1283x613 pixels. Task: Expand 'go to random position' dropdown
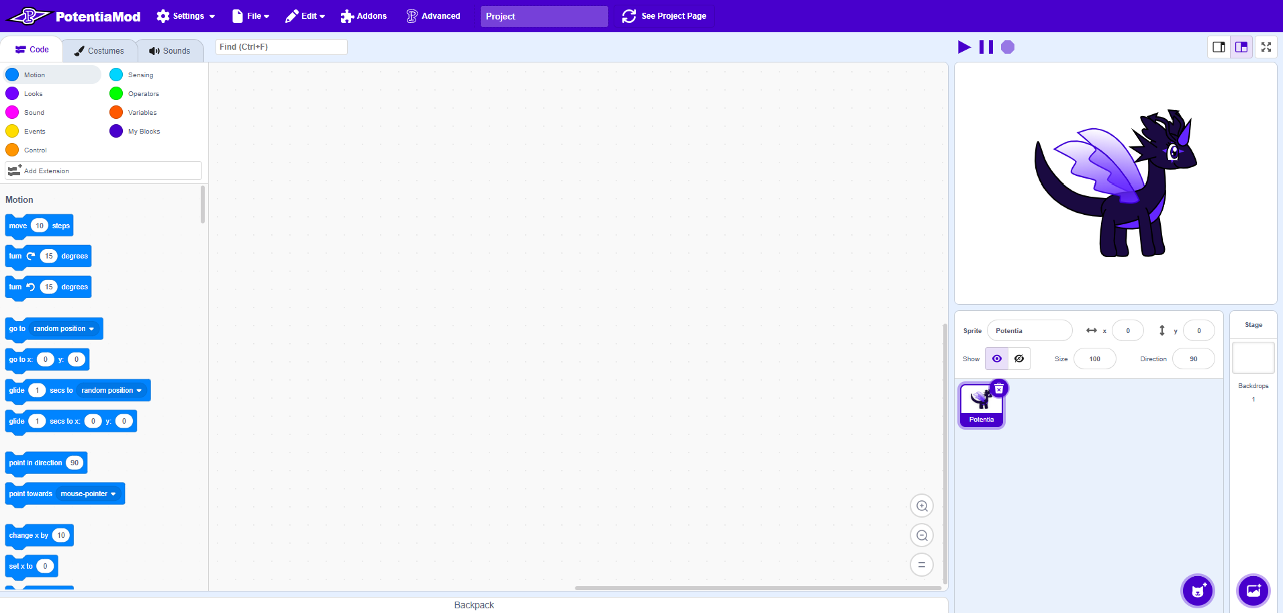(x=64, y=328)
